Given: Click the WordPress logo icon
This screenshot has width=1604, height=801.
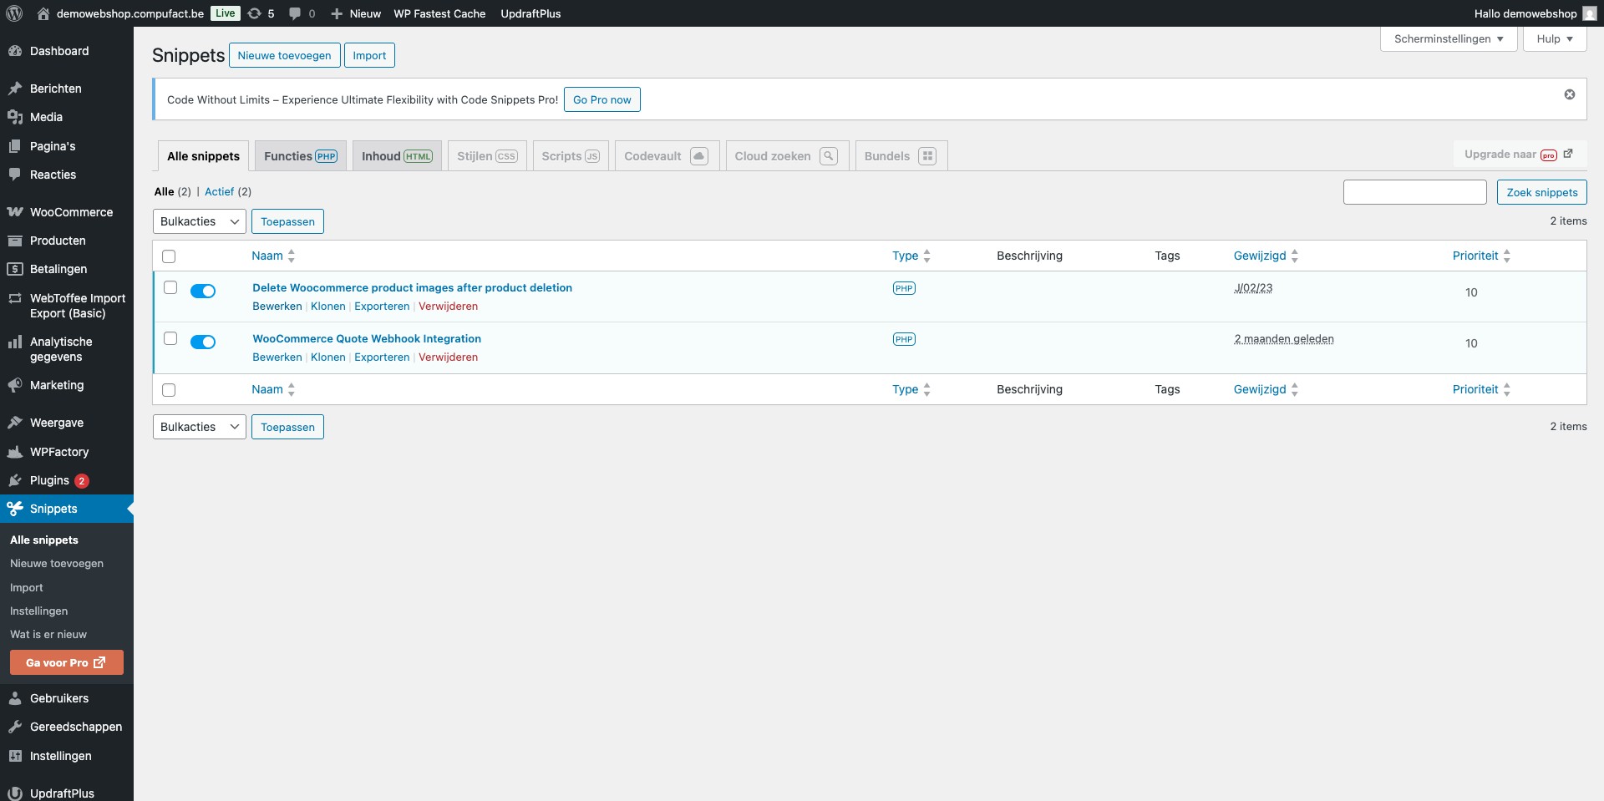Looking at the screenshot, I should pyautogui.click(x=14, y=13).
